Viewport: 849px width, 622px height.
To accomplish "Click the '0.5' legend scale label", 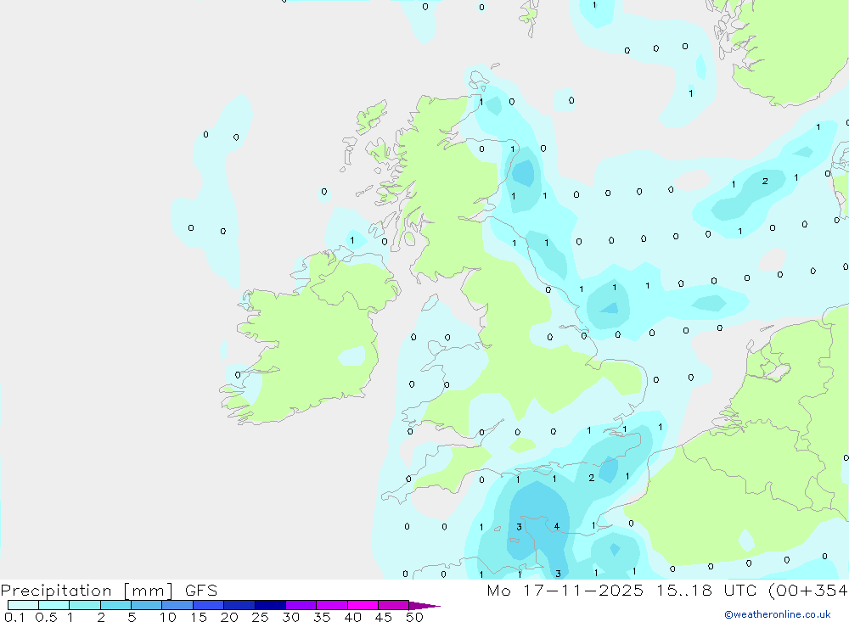I will [x=46, y=617].
